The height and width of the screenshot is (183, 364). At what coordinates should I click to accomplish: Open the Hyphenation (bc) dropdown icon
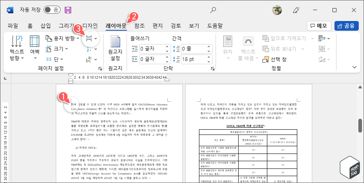[x=91, y=59]
